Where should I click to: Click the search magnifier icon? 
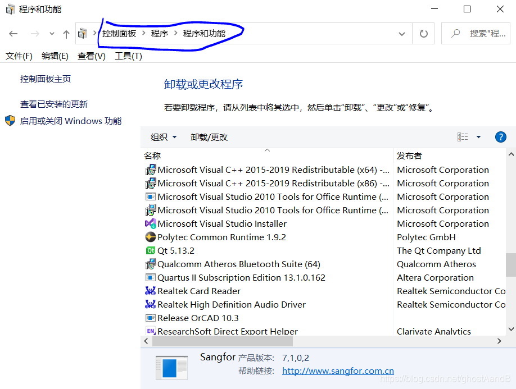point(455,33)
